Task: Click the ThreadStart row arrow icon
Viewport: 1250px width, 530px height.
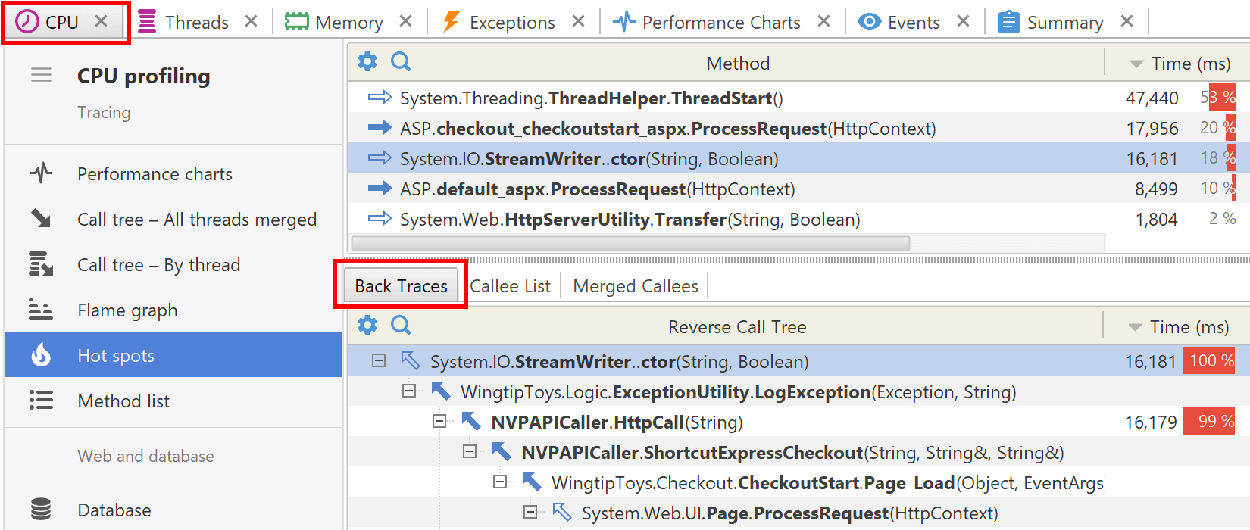Action: [380, 97]
